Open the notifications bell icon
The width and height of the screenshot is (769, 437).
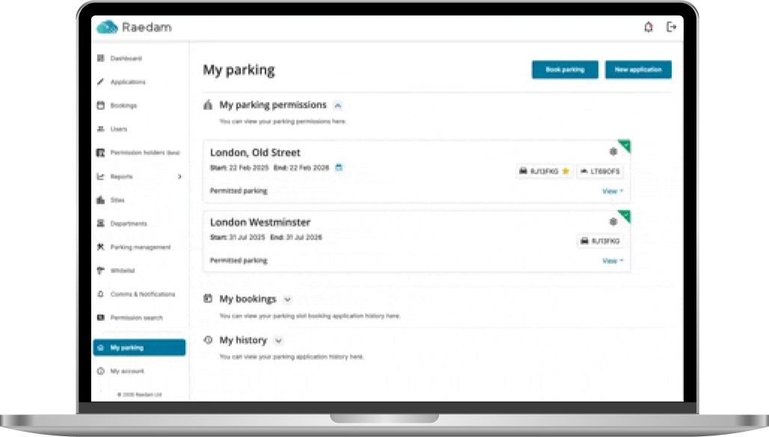tap(649, 27)
